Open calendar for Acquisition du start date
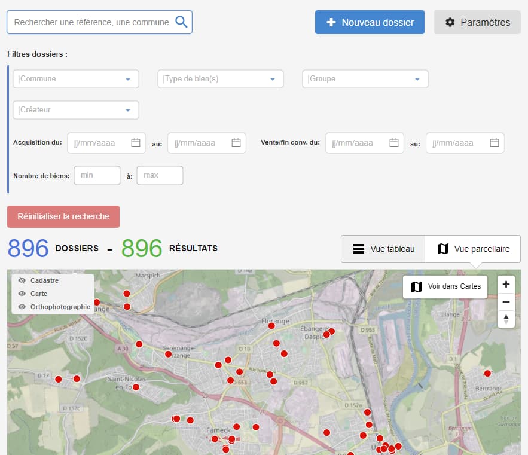Viewport: 528px width, 455px height. pos(136,143)
